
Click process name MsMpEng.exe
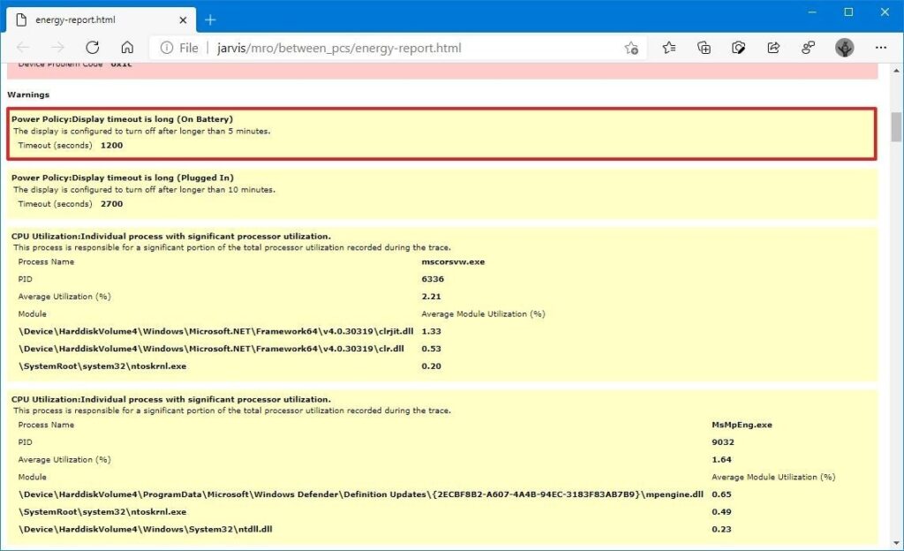[x=742, y=425]
